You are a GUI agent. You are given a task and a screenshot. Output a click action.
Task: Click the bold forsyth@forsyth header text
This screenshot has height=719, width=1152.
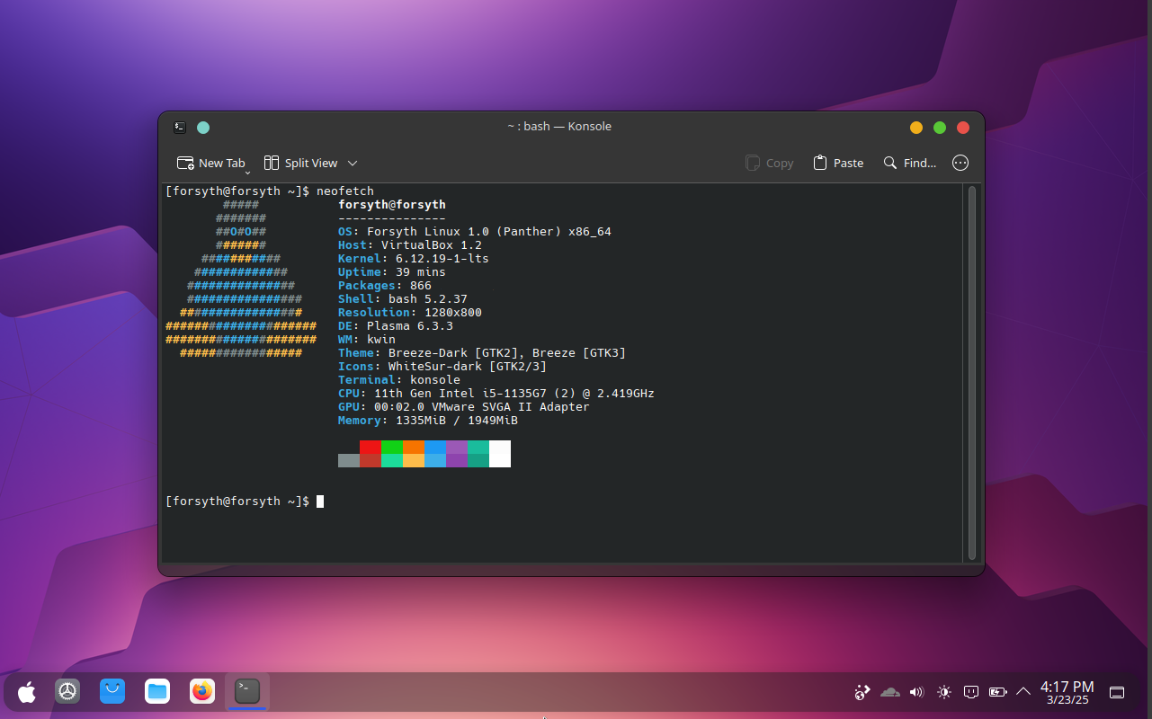pyautogui.click(x=392, y=205)
